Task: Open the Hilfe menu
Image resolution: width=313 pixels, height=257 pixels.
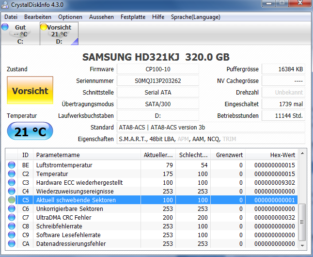Action: (158, 17)
